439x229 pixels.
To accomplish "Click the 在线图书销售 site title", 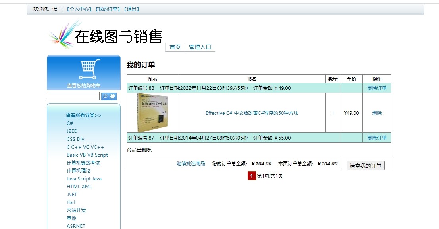I will [118, 36].
